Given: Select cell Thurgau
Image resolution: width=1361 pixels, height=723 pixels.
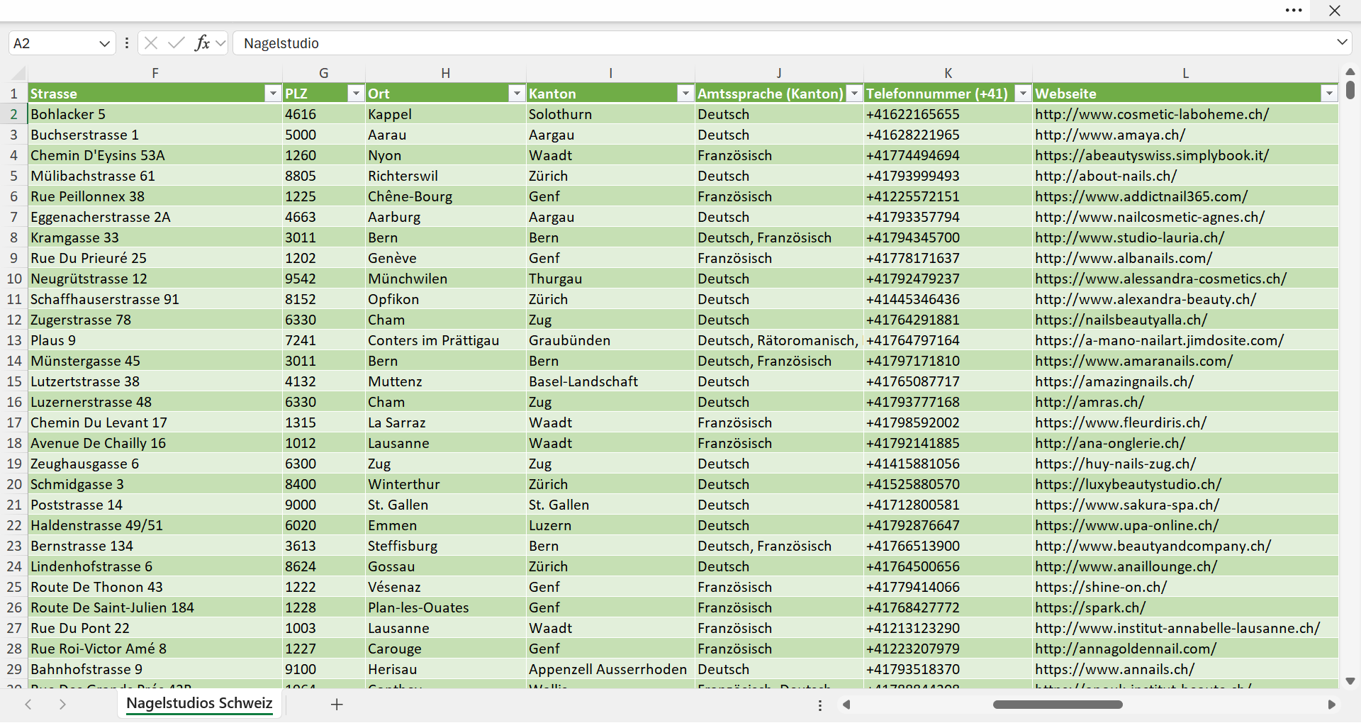Looking at the screenshot, I should tap(610, 279).
